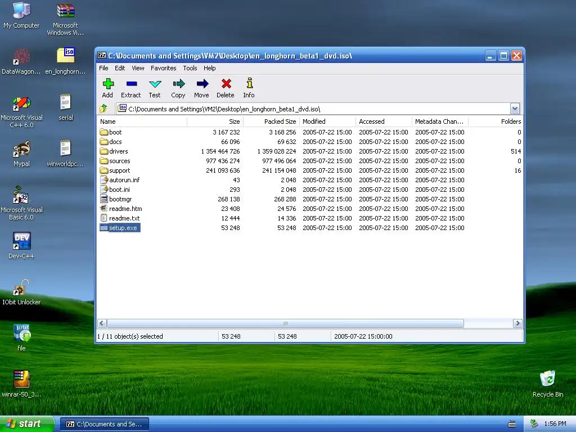Select the autorun.inf file icon
The height and width of the screenshot is (432, 576).
click(x=104, y=179)
